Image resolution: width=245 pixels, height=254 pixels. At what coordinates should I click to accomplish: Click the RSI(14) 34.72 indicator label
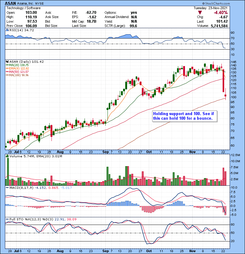pos(22,30)
